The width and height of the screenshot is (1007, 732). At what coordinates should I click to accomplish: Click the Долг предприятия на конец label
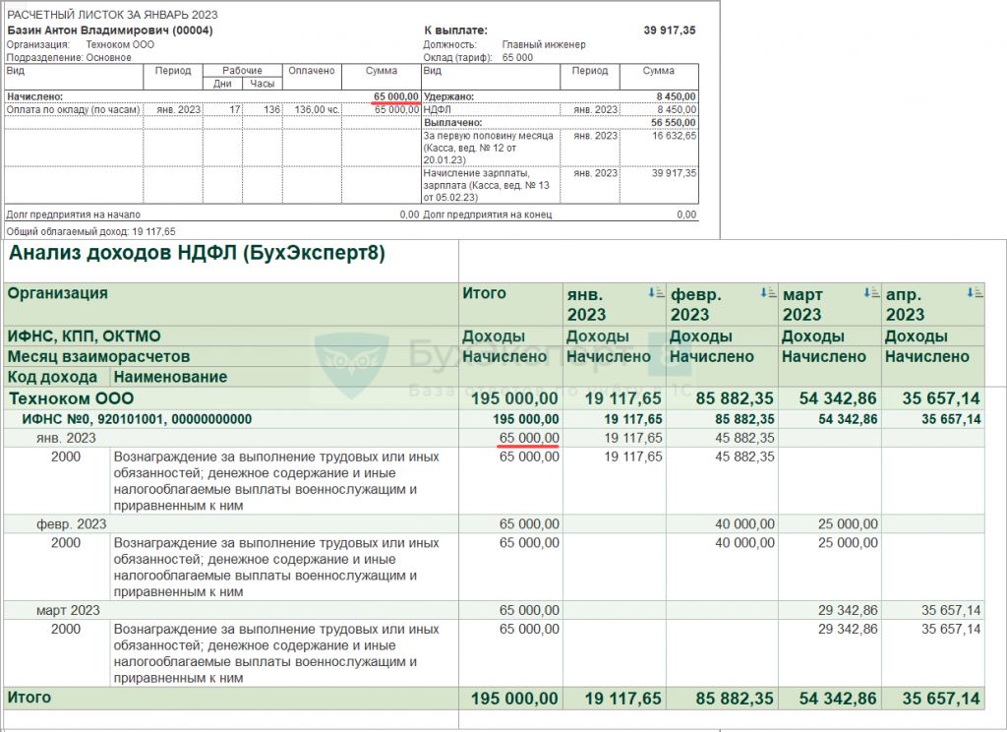[x=488, y=214]
